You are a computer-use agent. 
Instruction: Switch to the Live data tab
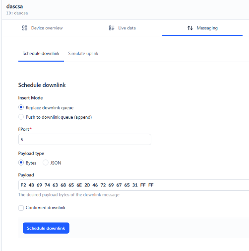coord(122,28)
